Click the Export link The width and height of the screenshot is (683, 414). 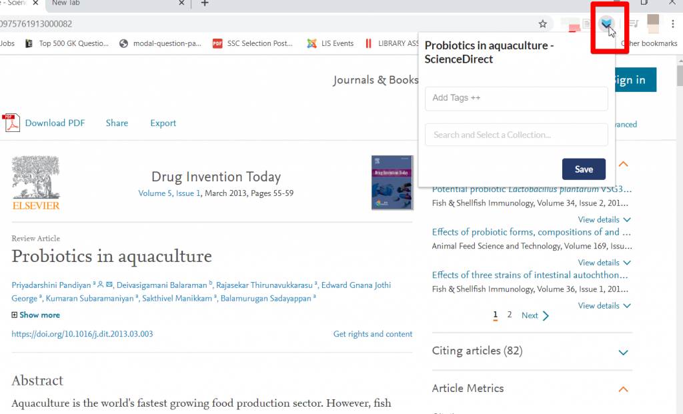coord(163,123)
